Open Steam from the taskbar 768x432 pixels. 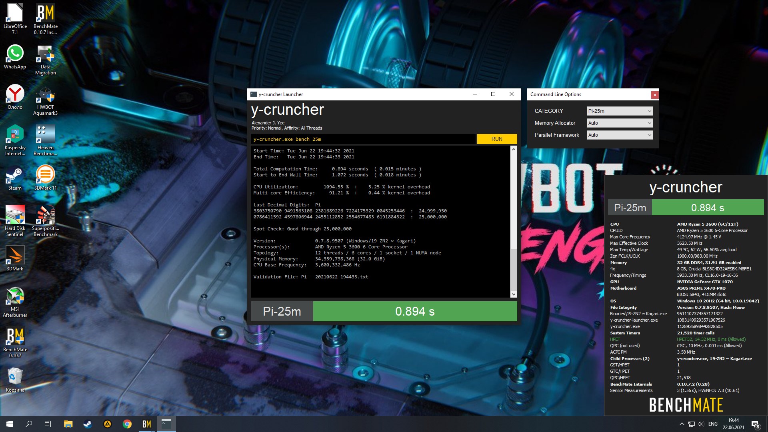(x=88, y=424)
